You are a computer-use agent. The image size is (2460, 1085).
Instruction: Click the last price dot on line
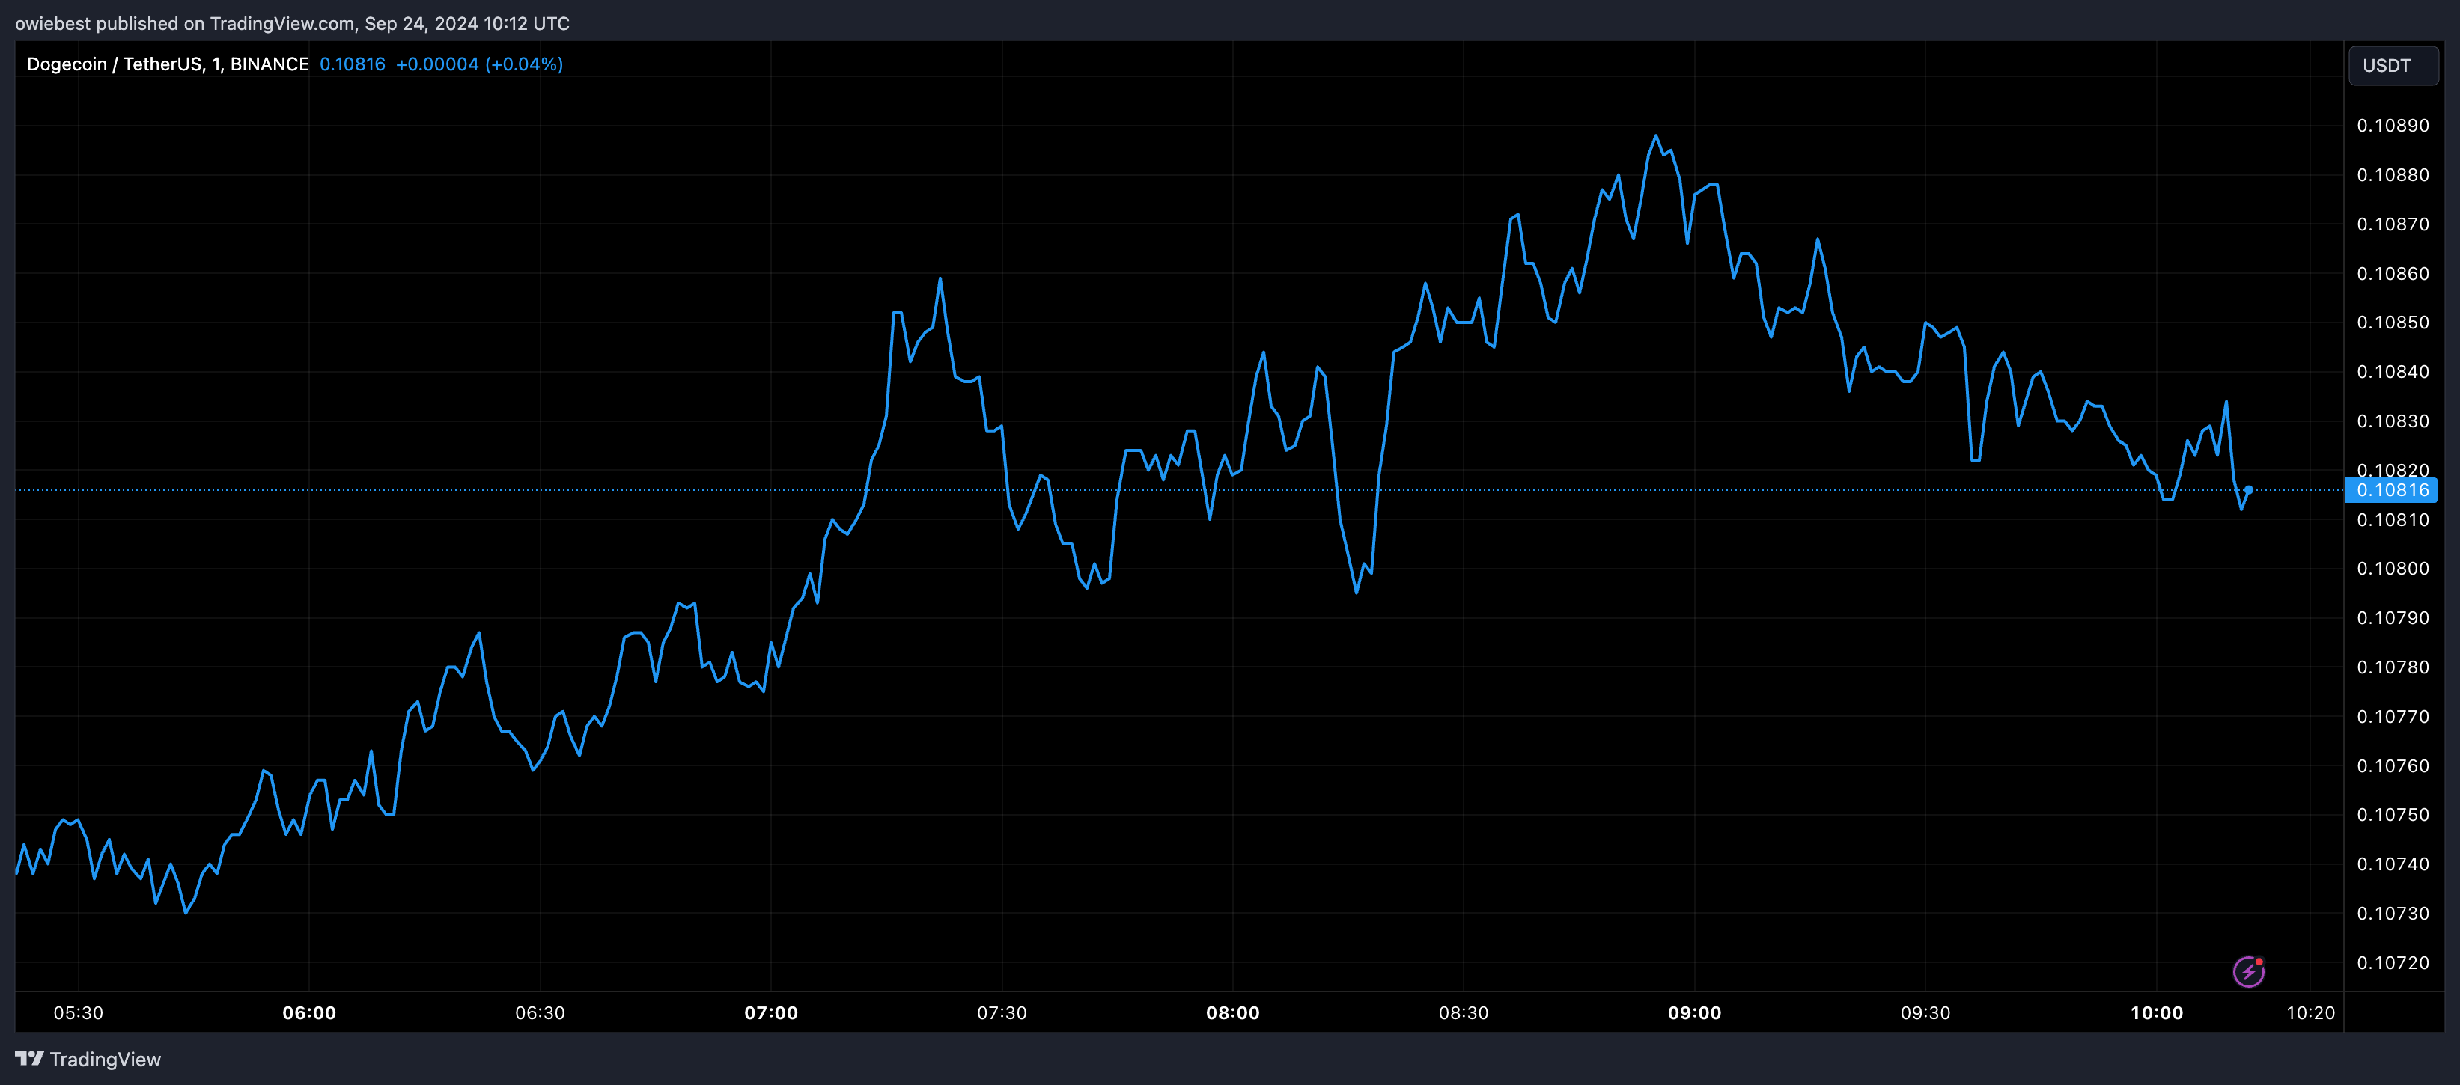tap(2248, 489)
